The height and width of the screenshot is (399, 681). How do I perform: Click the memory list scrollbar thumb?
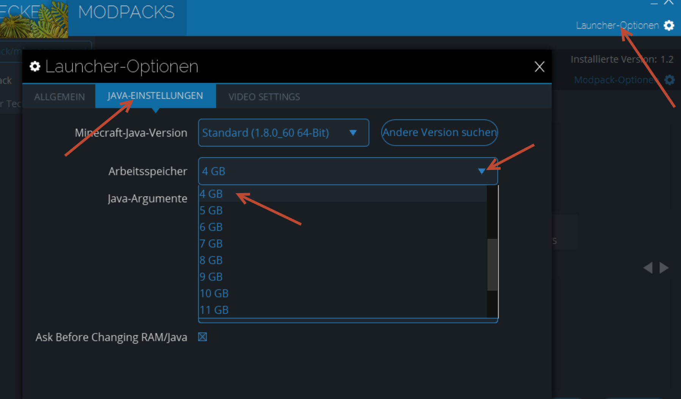coord(492,264)
